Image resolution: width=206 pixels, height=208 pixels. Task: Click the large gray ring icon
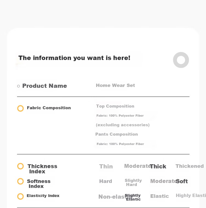click(181, 60)
